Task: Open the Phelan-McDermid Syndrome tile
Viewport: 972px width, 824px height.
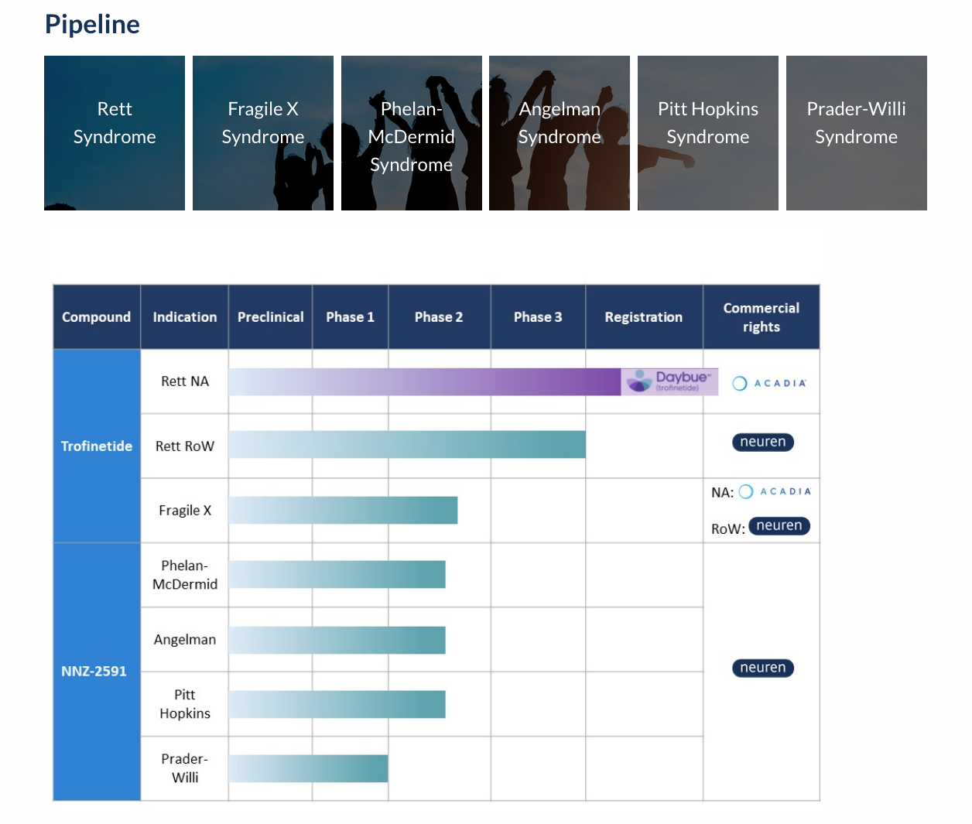Action: (x=411, y=133)
